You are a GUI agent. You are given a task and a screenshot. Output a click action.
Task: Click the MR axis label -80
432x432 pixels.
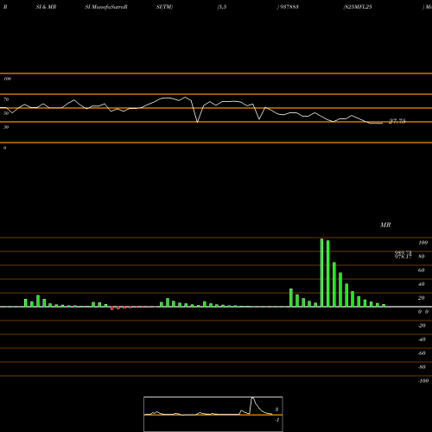pos(422,367)
